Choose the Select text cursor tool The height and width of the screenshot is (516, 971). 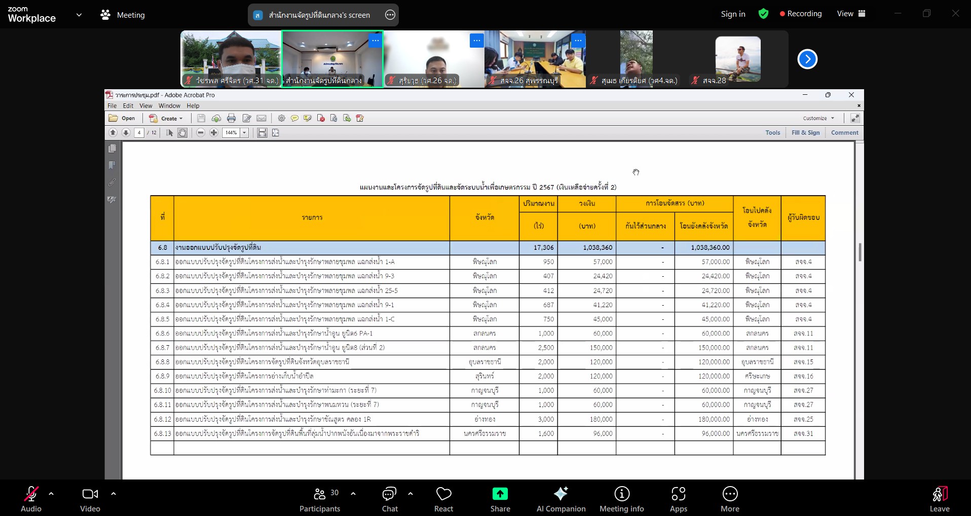point(170,132)
